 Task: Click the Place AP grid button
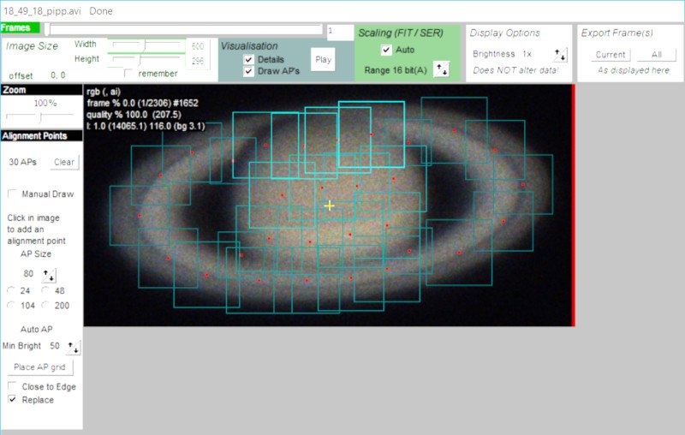pos(39,366)
